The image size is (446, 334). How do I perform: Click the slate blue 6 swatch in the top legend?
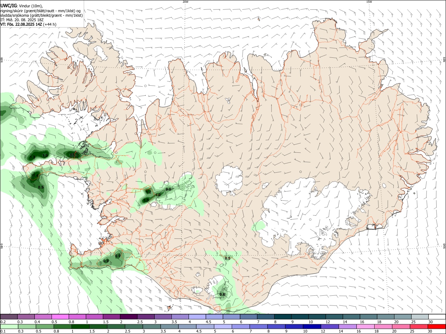coord(248,317)
